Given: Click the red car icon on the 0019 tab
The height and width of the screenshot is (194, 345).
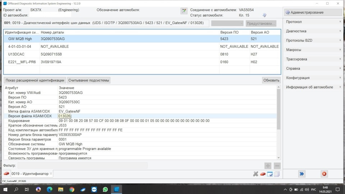Looking at the screenshot, I should click(x=6, y=174).
